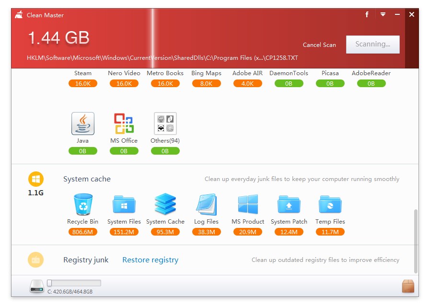The height and width of the screenshot is (305, 429).
Task: Click the Adobe AIR 4.0K badge
Action: (x=248, y=83)
